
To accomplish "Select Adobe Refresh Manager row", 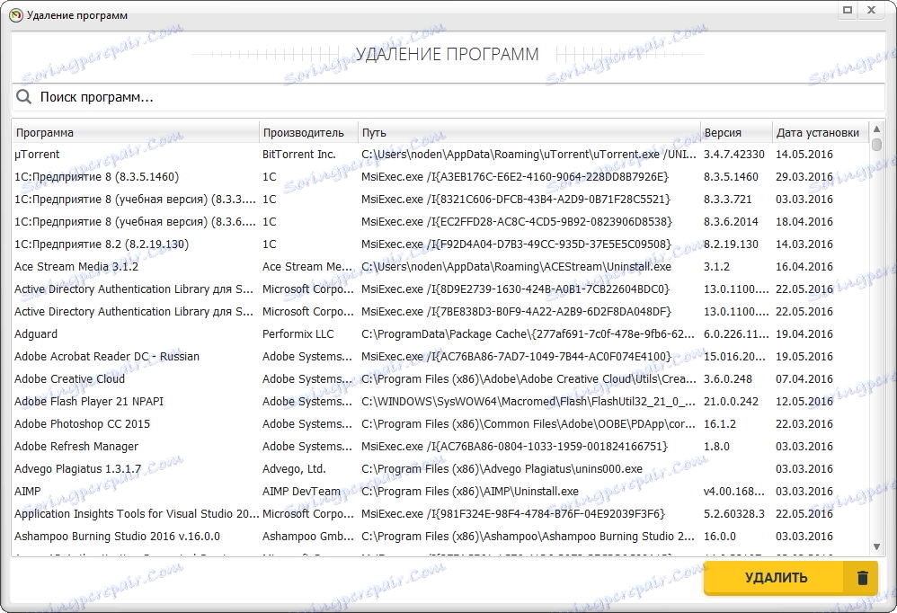I will pos(440,446).
